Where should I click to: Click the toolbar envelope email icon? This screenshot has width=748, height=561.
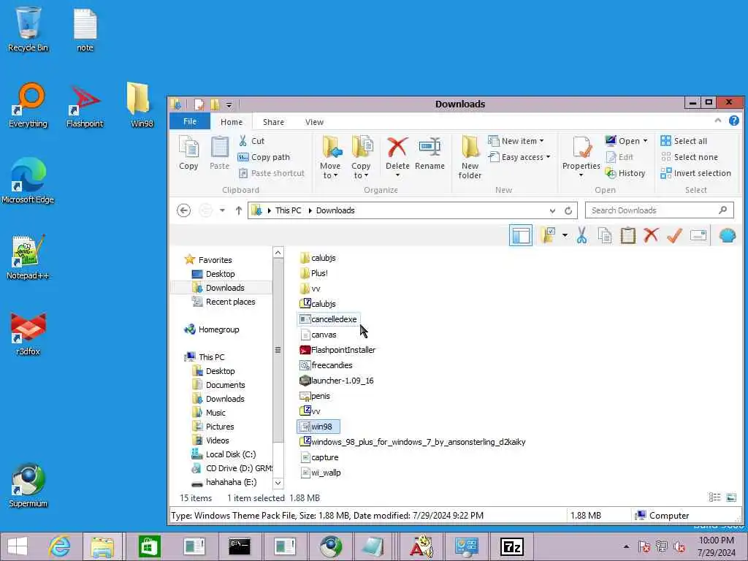pyautogui.click(x=698, y=235)
